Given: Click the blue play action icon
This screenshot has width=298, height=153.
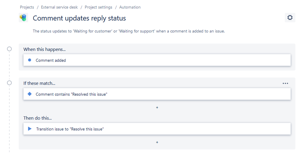Looking at the screenshot, I should (x=30, y=129).
